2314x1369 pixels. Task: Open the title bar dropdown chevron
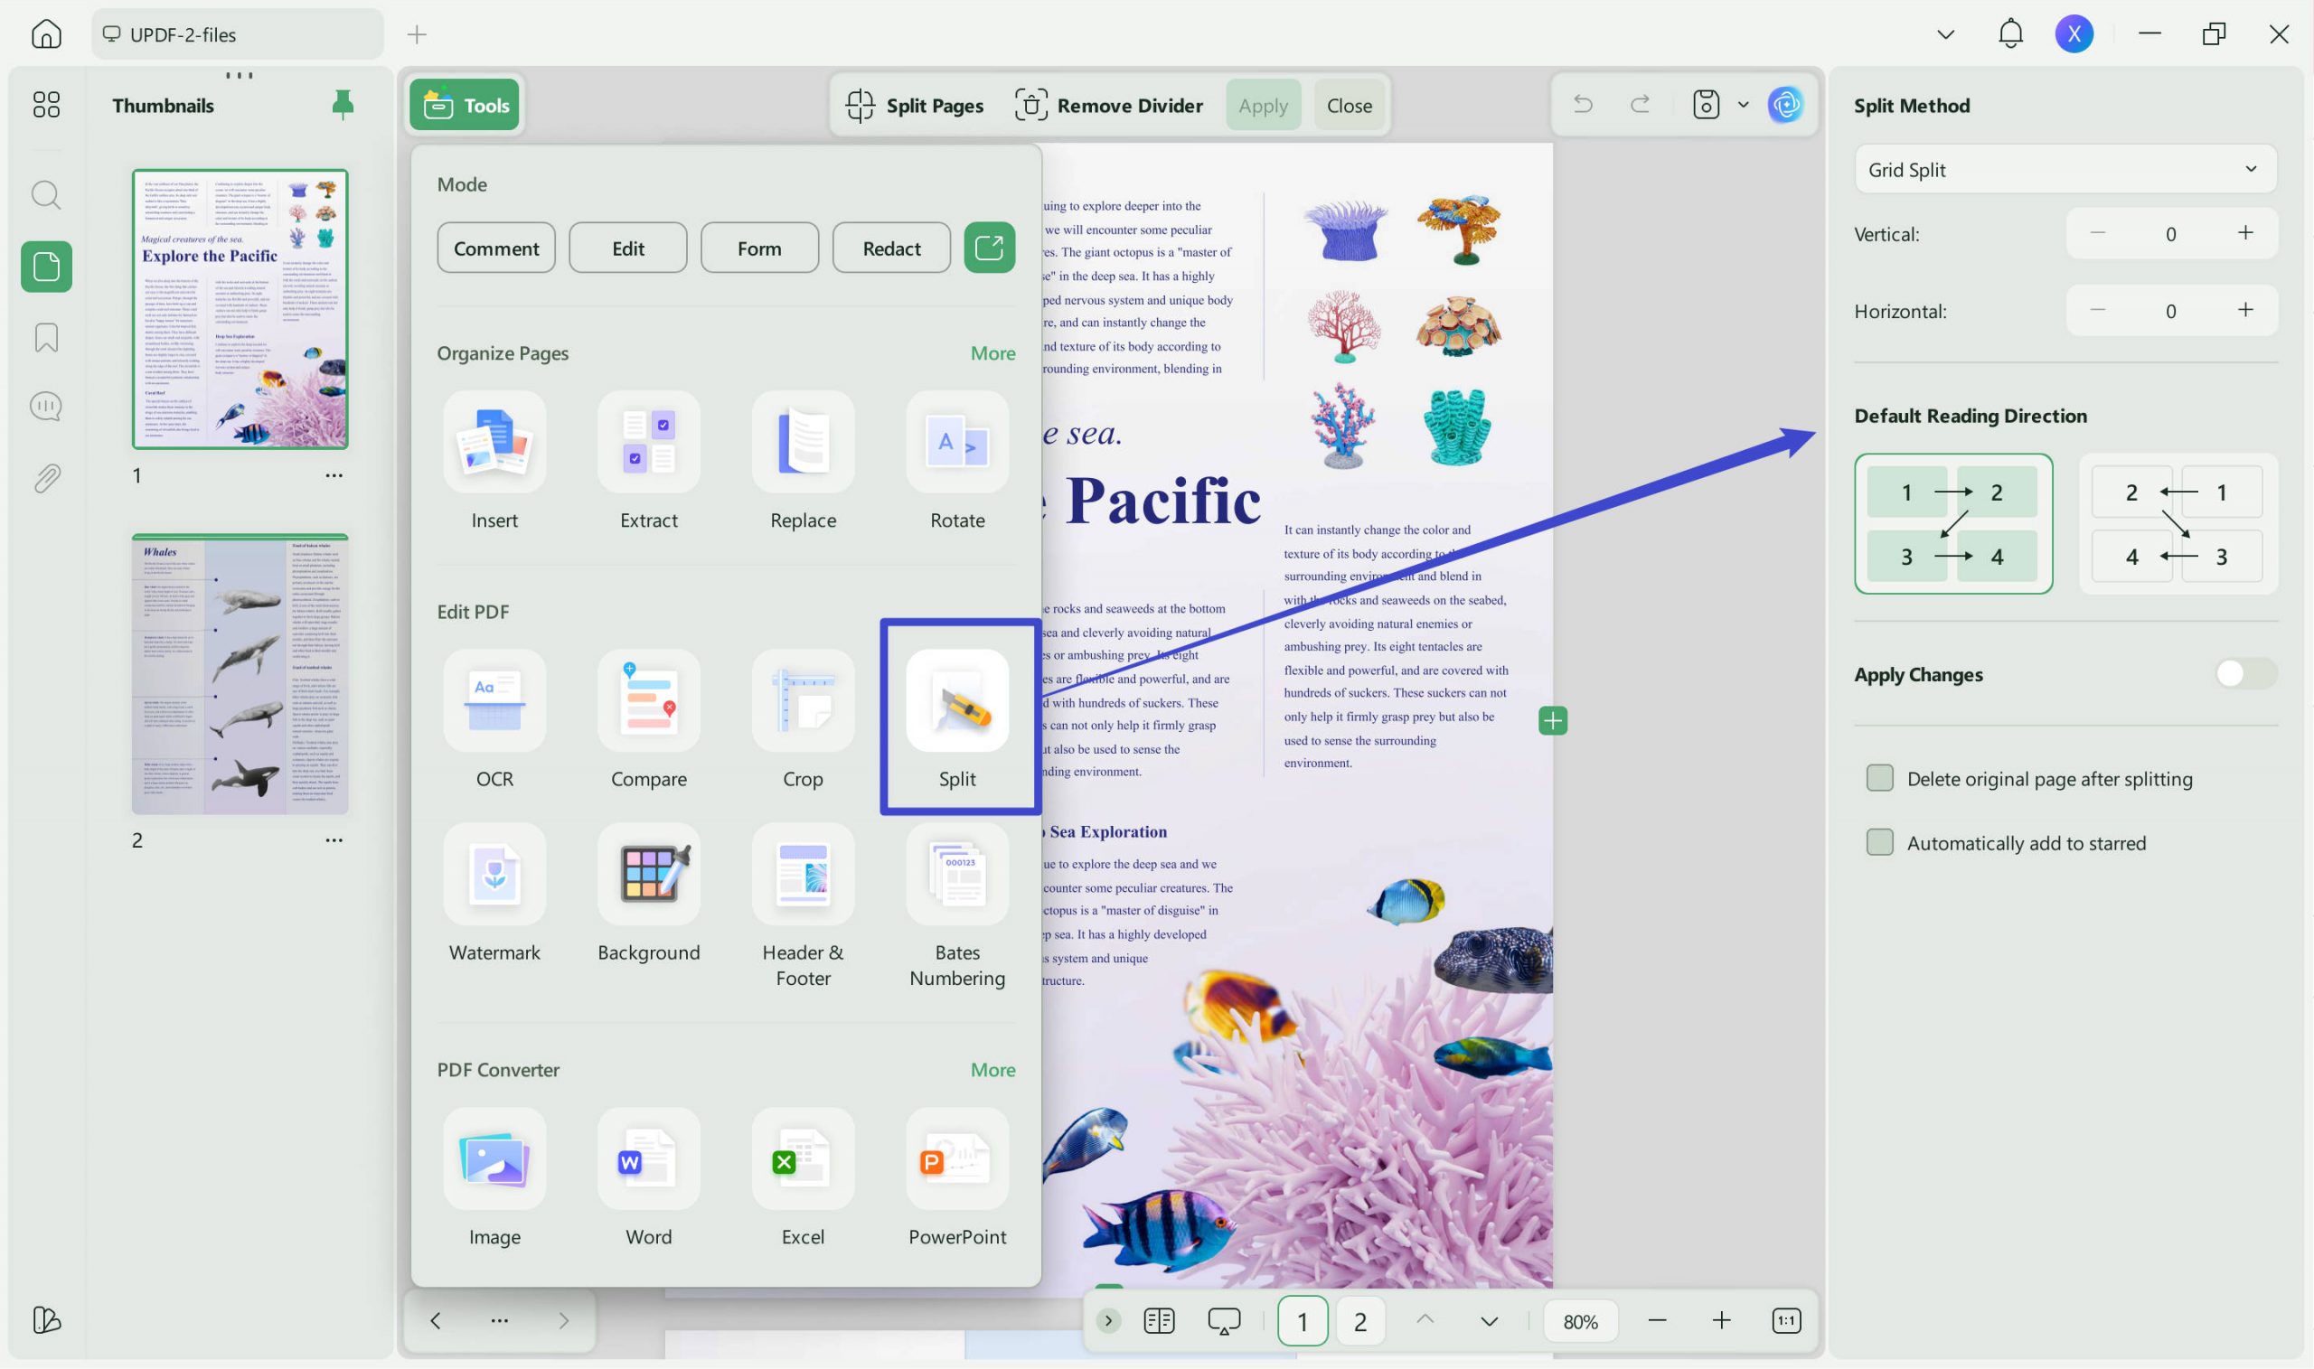(x=1946, y=34)
